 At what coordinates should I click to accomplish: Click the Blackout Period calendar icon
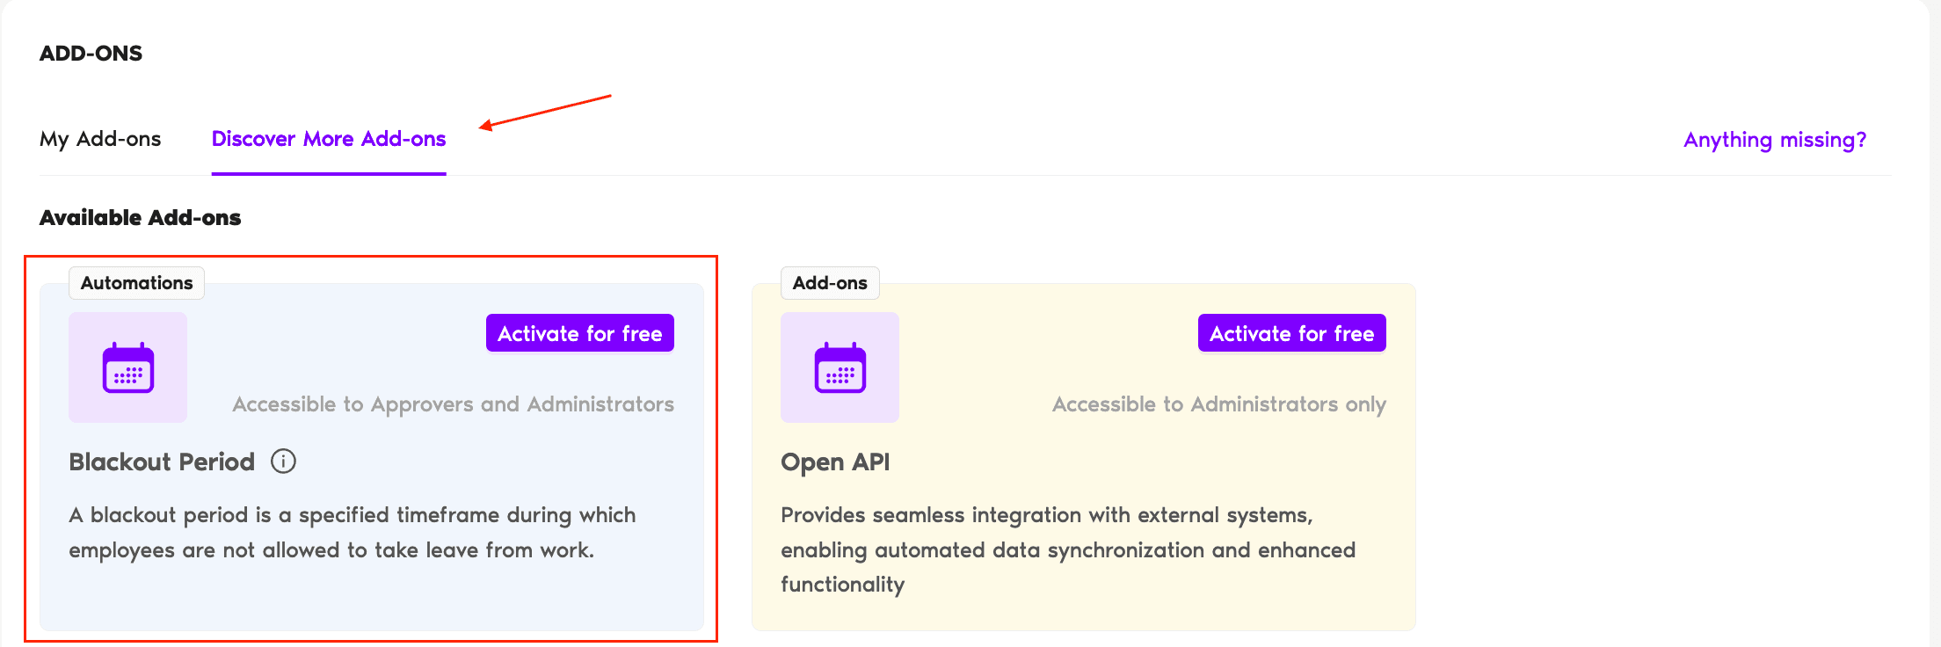tap(128, 367)
